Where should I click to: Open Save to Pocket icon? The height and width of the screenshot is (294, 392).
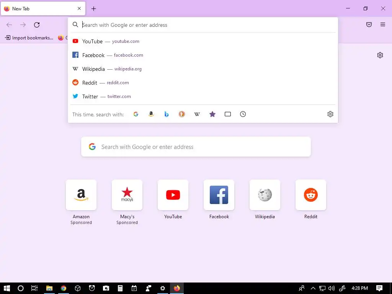369,24
